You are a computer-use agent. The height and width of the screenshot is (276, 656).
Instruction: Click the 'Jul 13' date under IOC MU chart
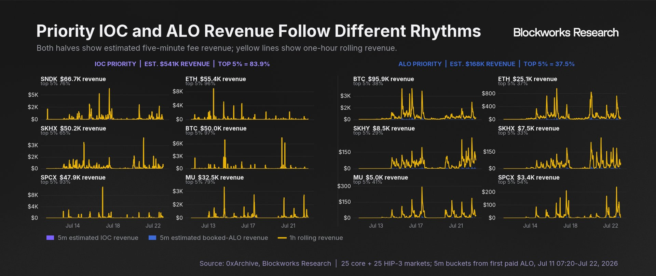point(208,226)
